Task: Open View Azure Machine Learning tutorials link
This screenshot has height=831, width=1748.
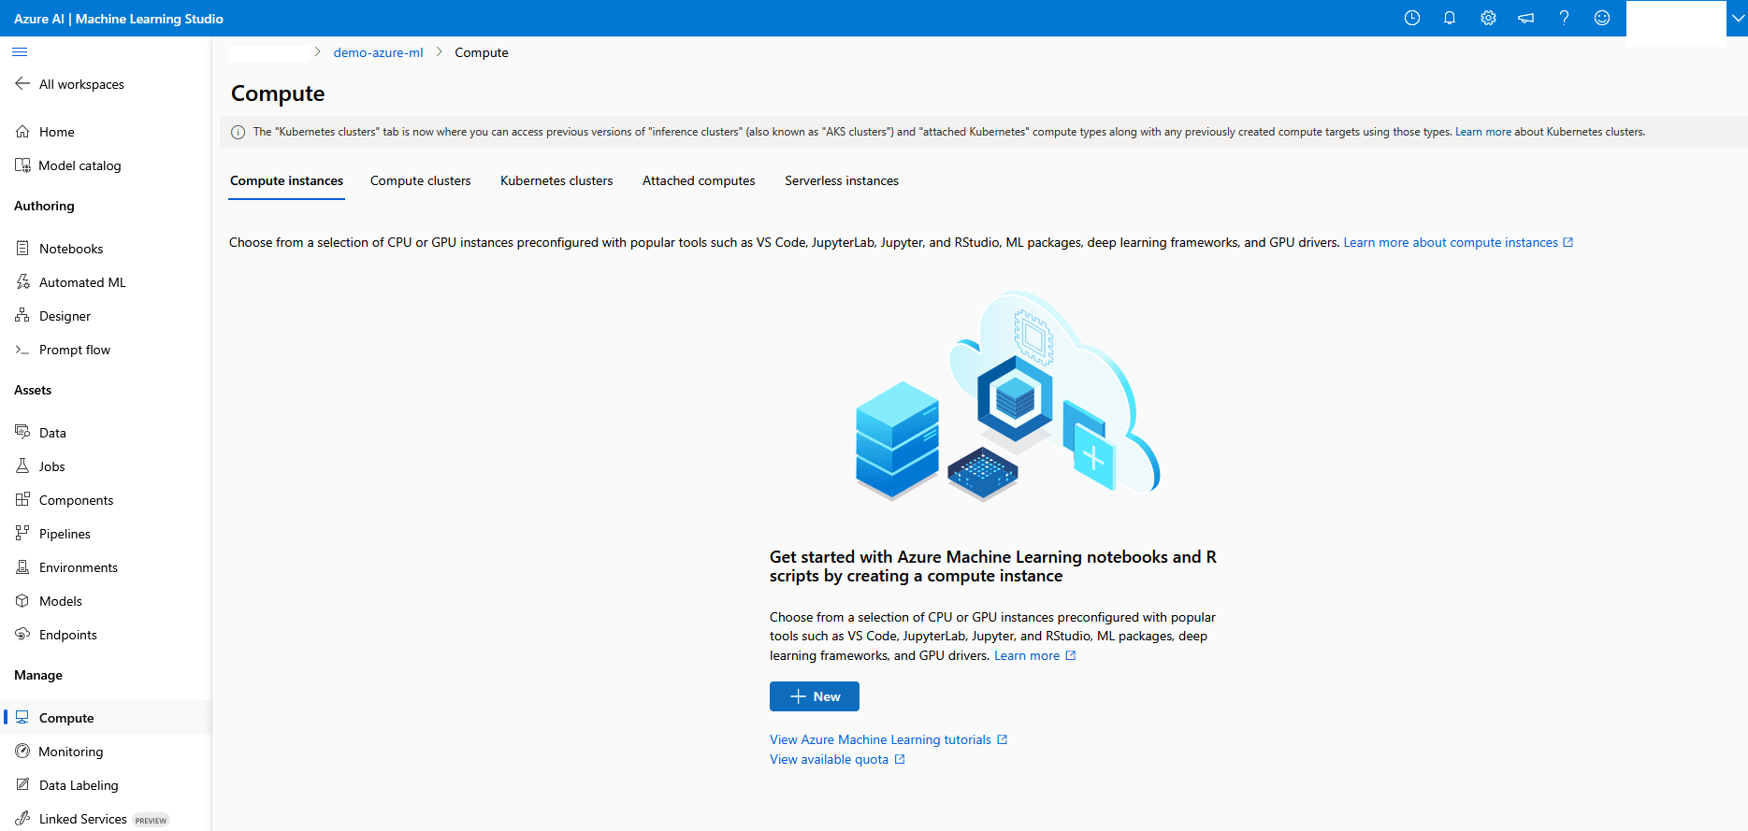Action: point(888,739)
